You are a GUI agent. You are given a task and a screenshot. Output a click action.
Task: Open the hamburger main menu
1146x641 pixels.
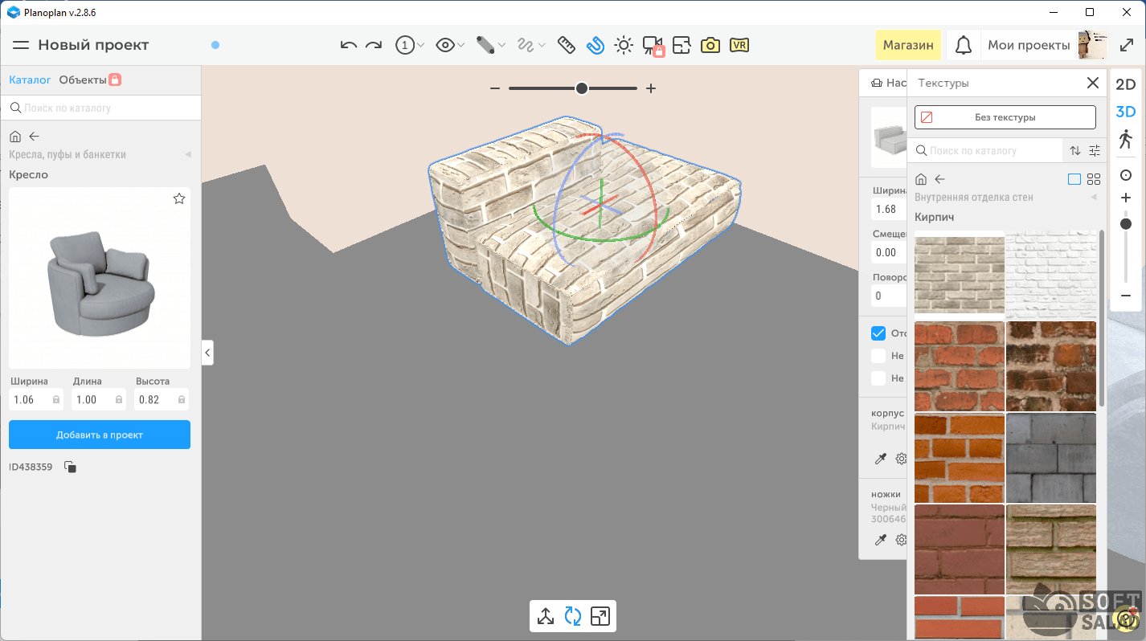coord(21,46)
